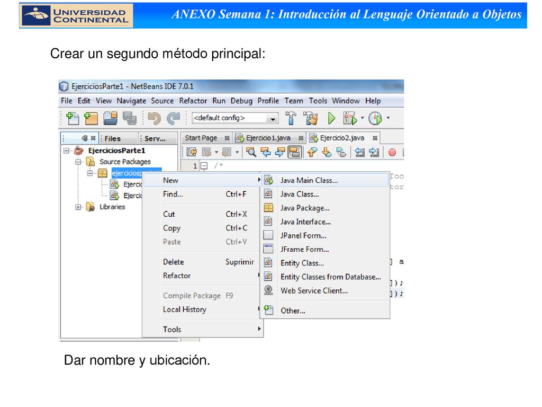The image size is (542, 407).
Task: Click the Open Project toolbar icon
Action: click(x=110, y=118)
